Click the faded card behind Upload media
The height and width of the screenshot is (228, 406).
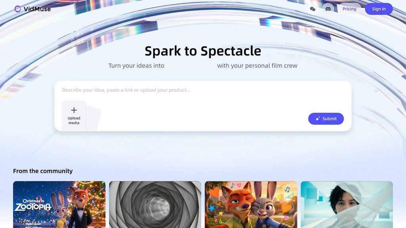[x=94, y=118]
